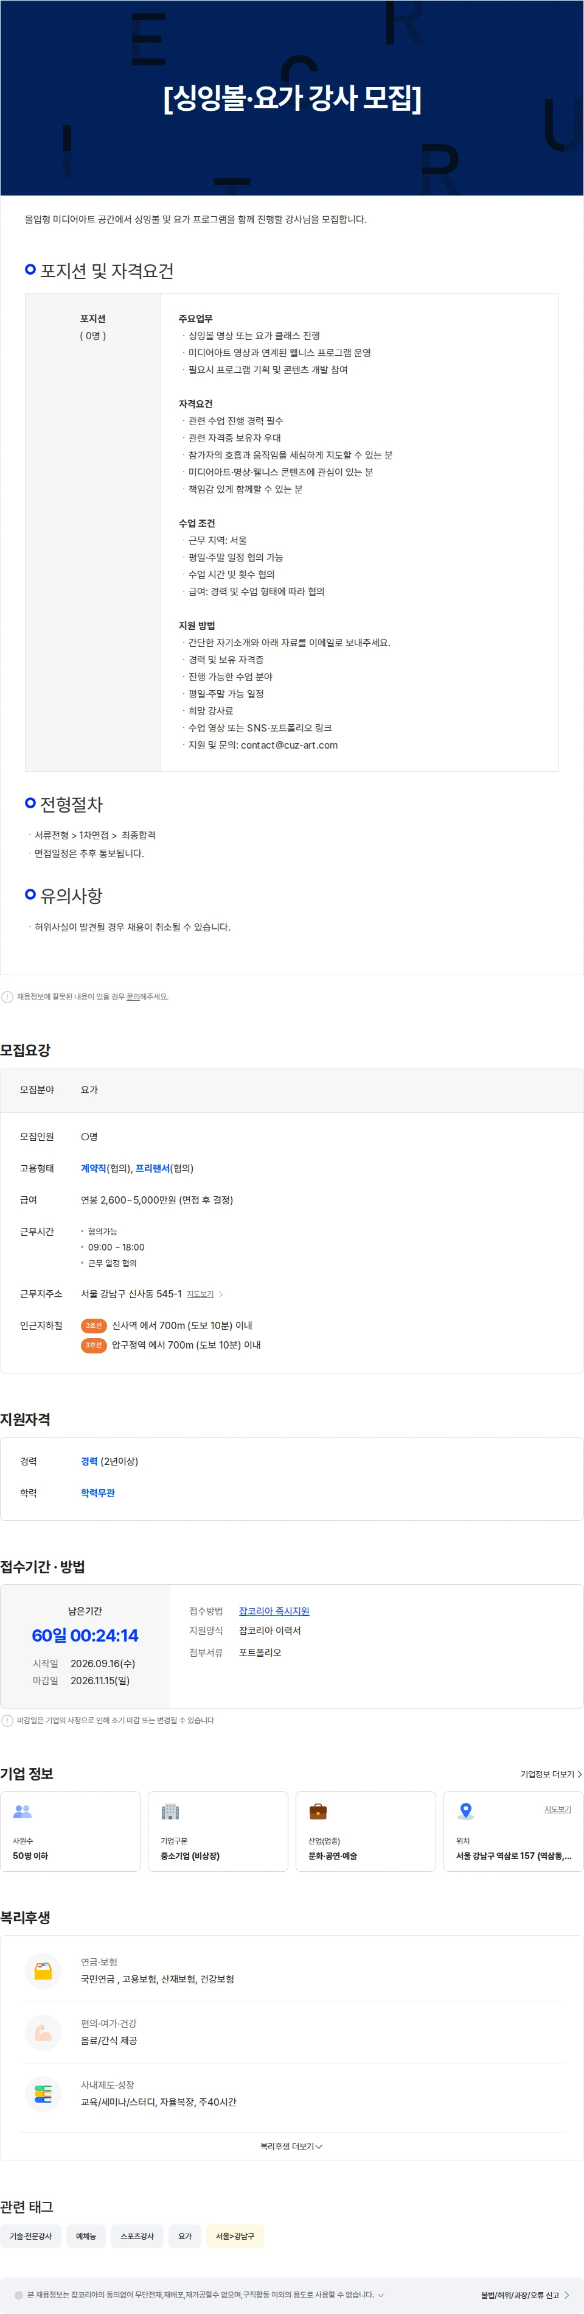This screenshot has width=584, height=2314.
Task: Click the company type building icon
Action: click(x=170, y=1812)
